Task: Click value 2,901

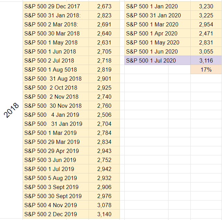Action: tap(104, 79)
